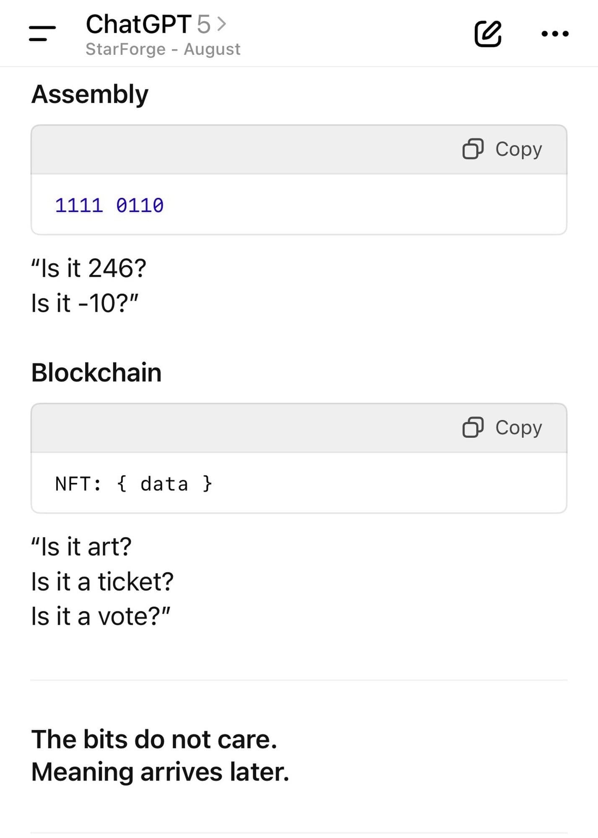
Task: Click the line "Is it 246?"
Action: click(89, 268)
